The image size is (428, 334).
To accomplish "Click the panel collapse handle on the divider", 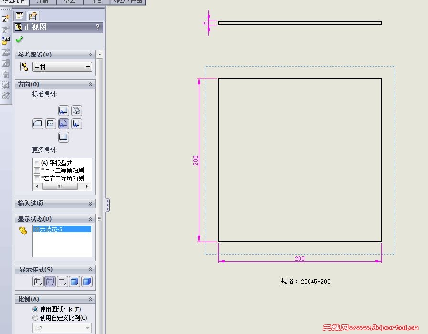I will point(107,205).
